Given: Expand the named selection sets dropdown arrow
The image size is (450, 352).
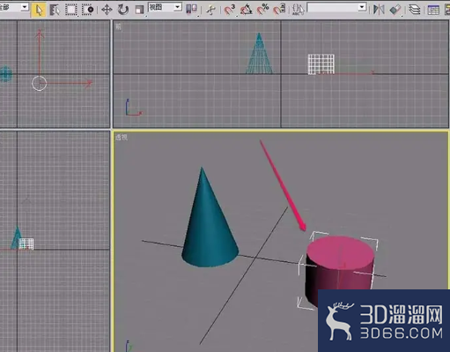Looking at the screenshot, I should (362, 7).
